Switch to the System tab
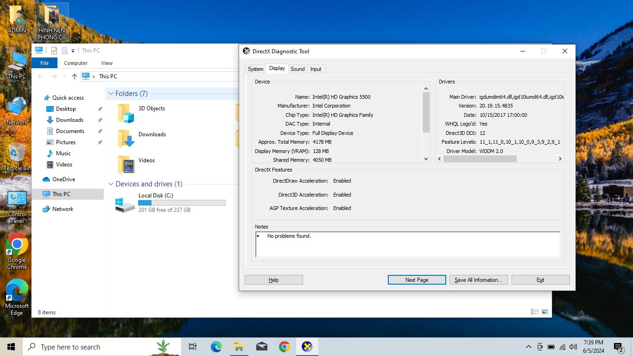This screenshot has width=633, height=356. coord(255,69)
